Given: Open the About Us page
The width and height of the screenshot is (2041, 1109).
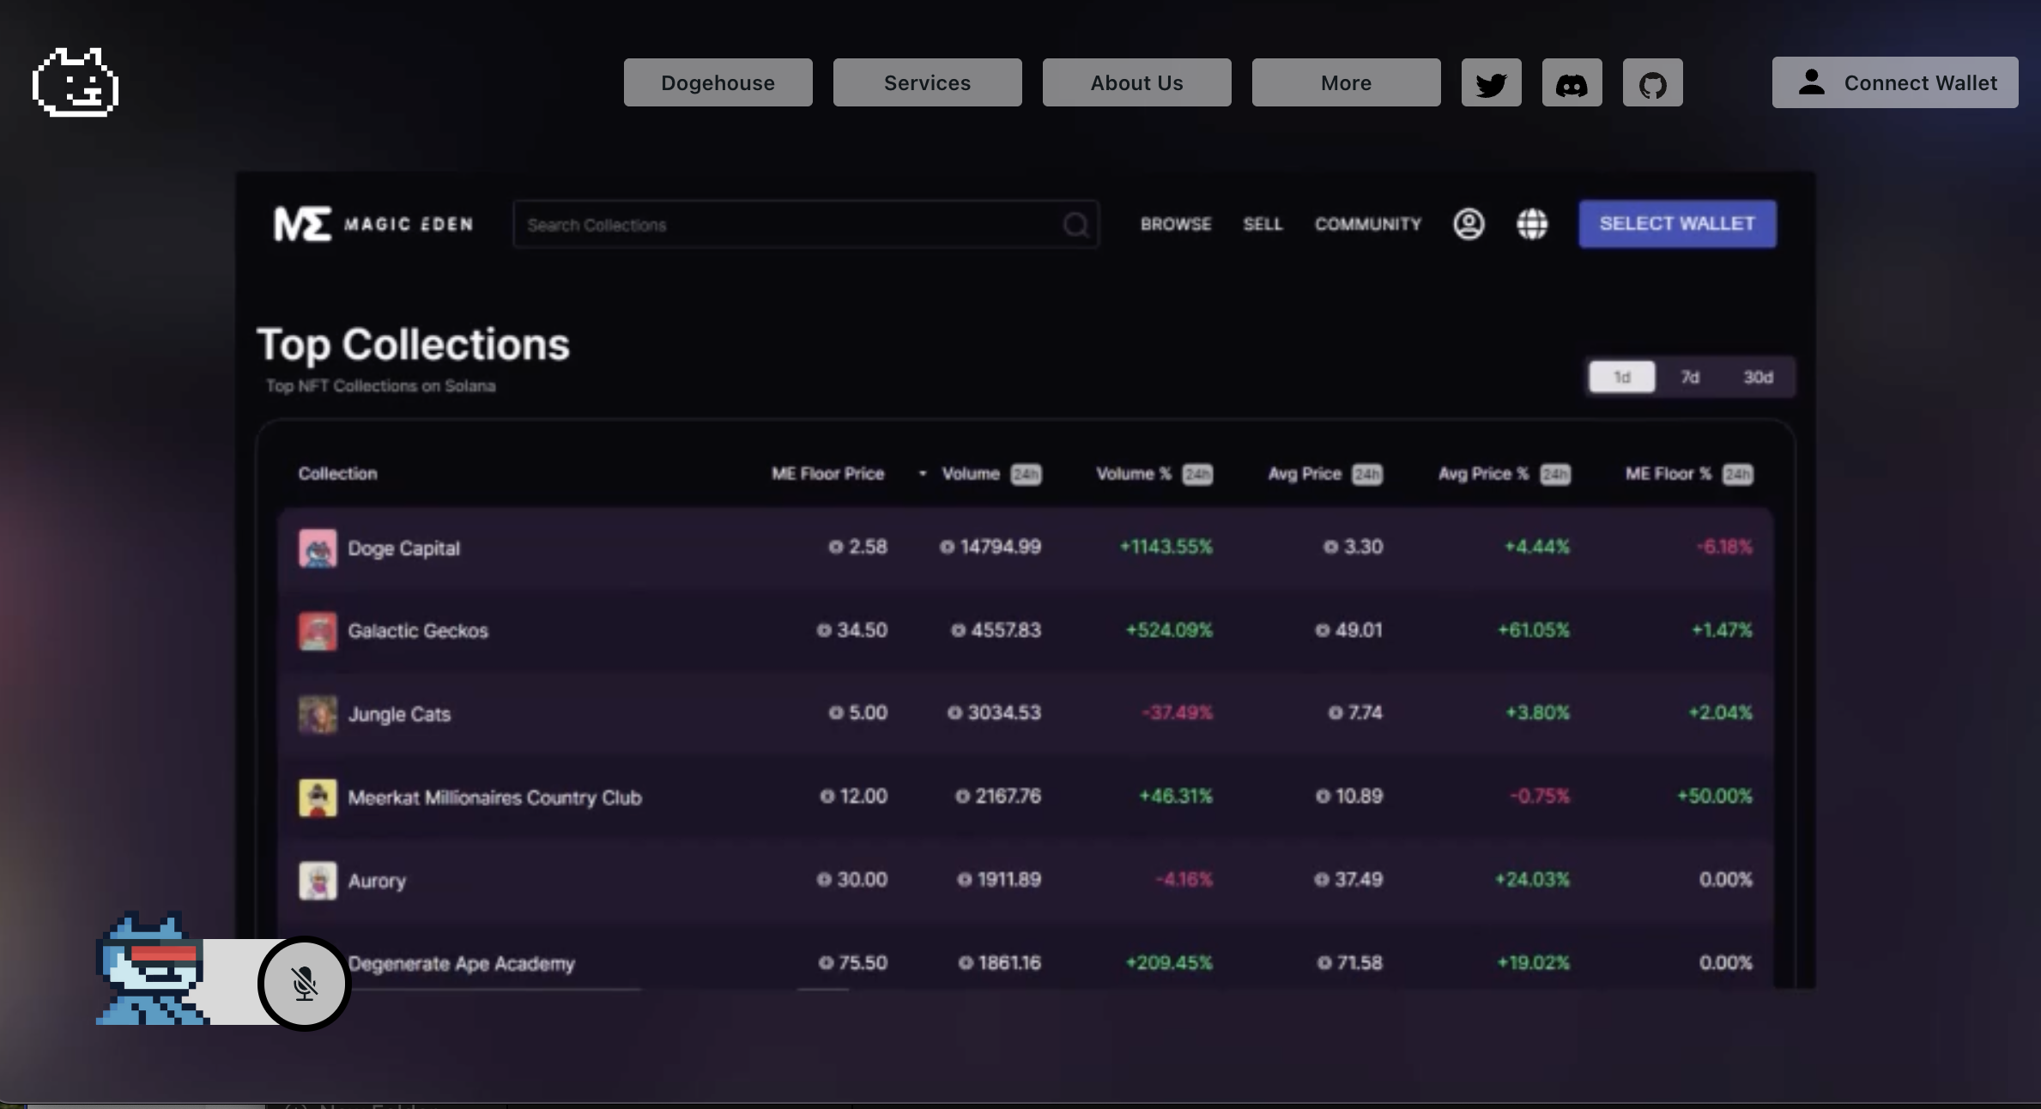Looking at the screenshot, I should [1136, 83].
